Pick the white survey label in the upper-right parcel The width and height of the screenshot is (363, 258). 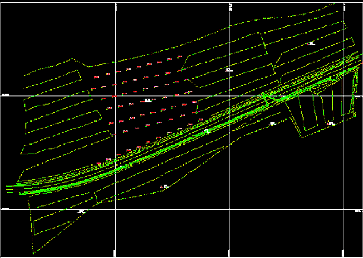(x=311, y=44)
